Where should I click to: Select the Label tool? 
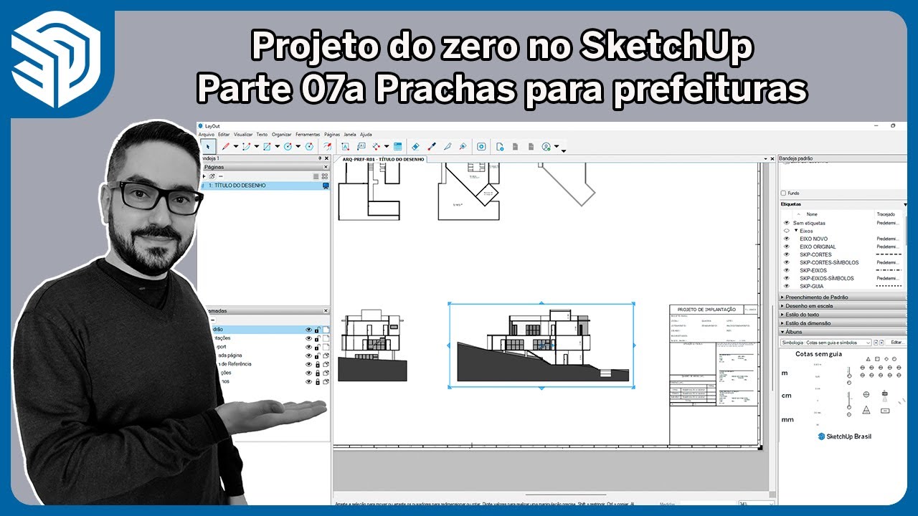click(361, 146)
